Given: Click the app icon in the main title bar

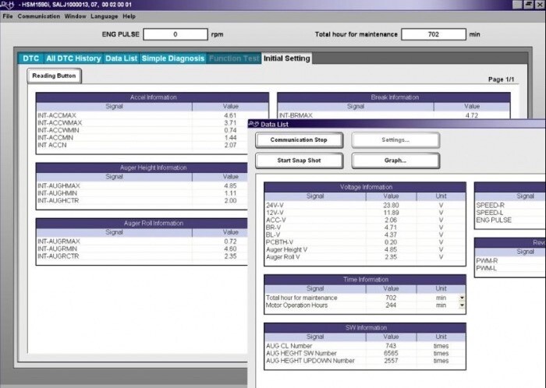Looking at the screenshot, I should [x=8, y=5].
